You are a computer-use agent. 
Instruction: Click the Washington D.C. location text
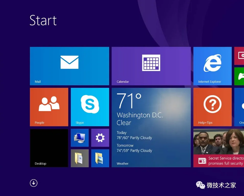[140, 115]
